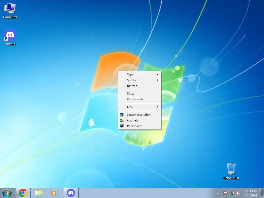Screen dimensions: 264x198
Task: Open the clock showing 2:03 AM
Action: click(x=251, y=193)
